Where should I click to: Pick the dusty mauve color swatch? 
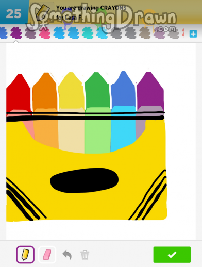click(x=30, y=32)
